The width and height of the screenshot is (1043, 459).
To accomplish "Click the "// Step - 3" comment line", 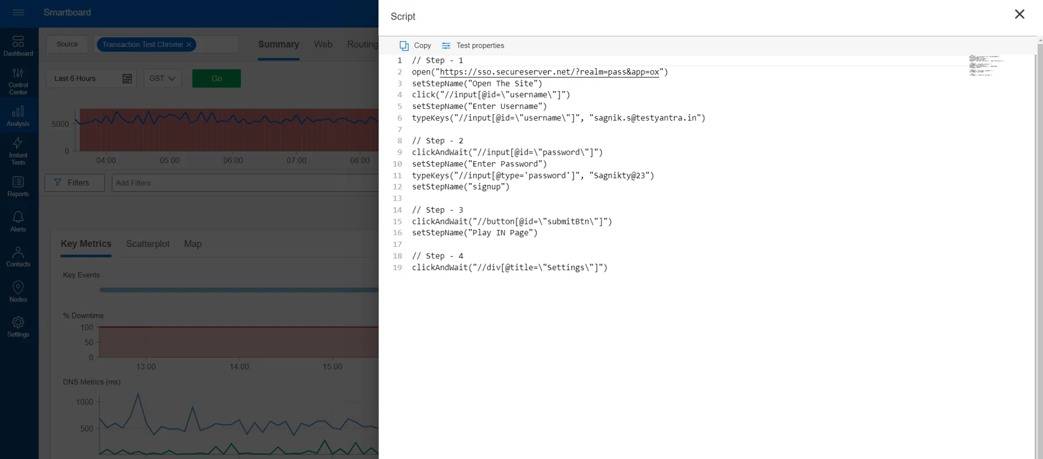I will (x=437, y=210).
